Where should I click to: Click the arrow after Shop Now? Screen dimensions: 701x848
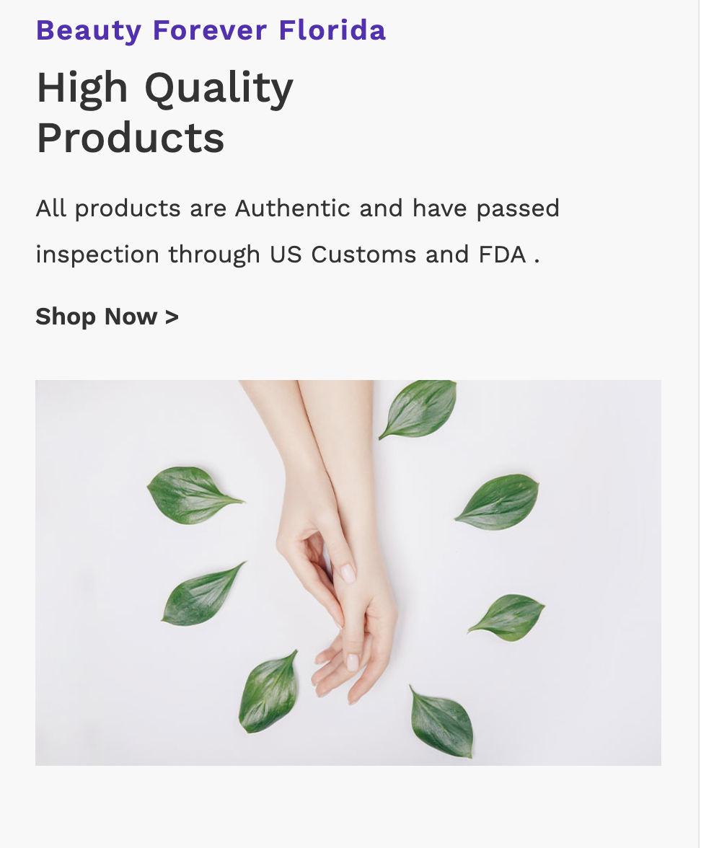tap(172, 317)
